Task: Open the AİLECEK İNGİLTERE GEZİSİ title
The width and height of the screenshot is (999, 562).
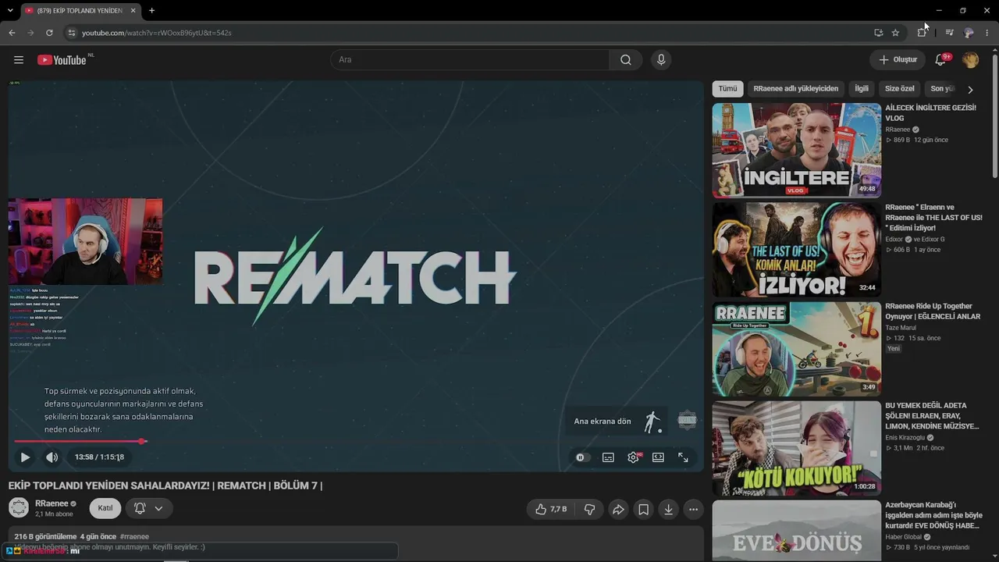Action: coord(930,113)
